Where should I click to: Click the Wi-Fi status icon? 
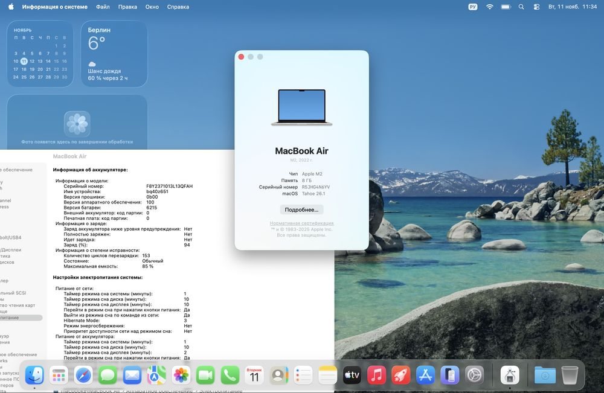[x=490, y=7]
